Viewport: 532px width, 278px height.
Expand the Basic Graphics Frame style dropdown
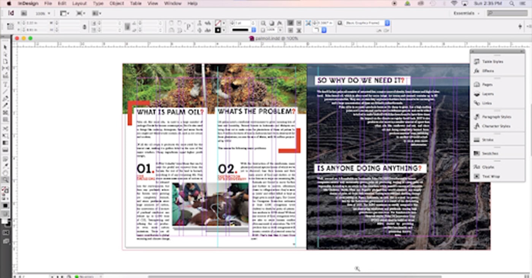pyautogui.click(x=387, y=23)
